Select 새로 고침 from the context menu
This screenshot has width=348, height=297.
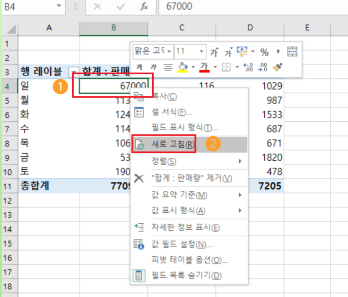172,144
